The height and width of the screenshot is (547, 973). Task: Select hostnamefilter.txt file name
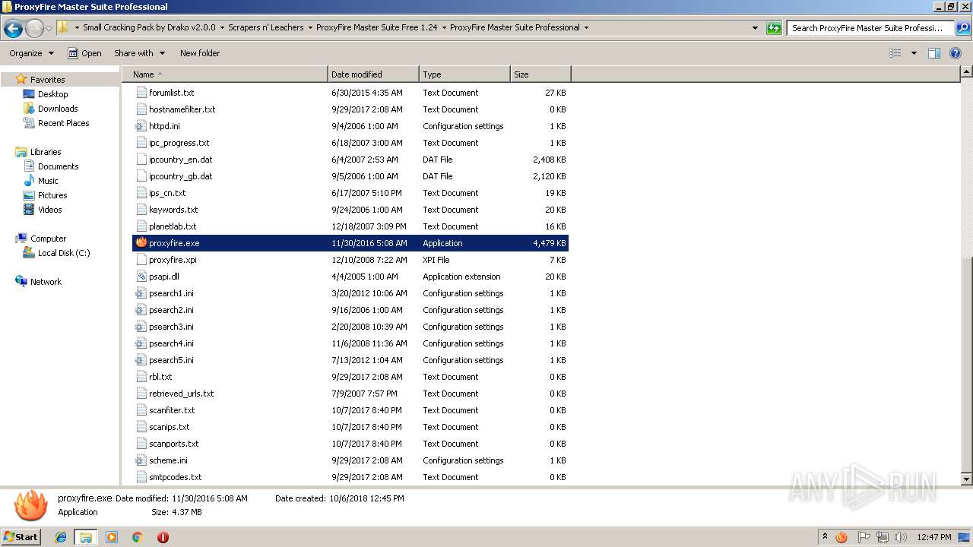[x=182, y=109]
